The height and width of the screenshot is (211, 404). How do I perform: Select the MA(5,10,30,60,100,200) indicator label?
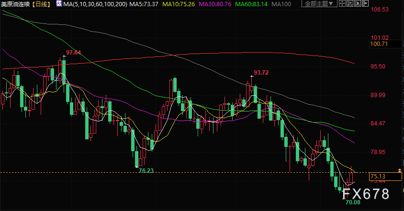coord(95,4)
